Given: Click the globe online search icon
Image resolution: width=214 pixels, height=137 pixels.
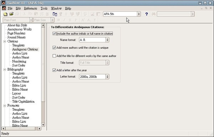Looking at the screenshot, I should [x=61, y=14].
